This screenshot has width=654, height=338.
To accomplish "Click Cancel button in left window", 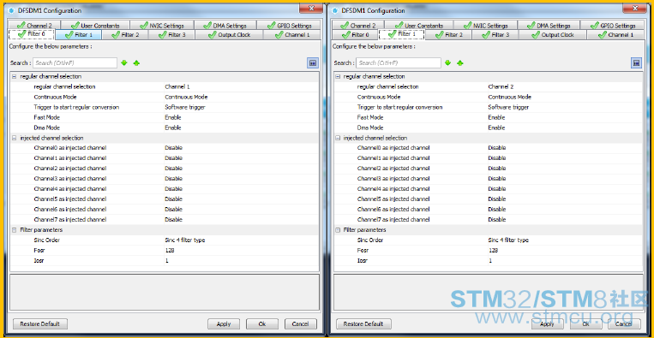I will click(x=300, y=323).
